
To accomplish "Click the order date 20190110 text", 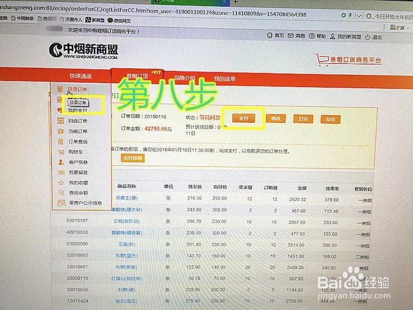I will pos(155,117).
